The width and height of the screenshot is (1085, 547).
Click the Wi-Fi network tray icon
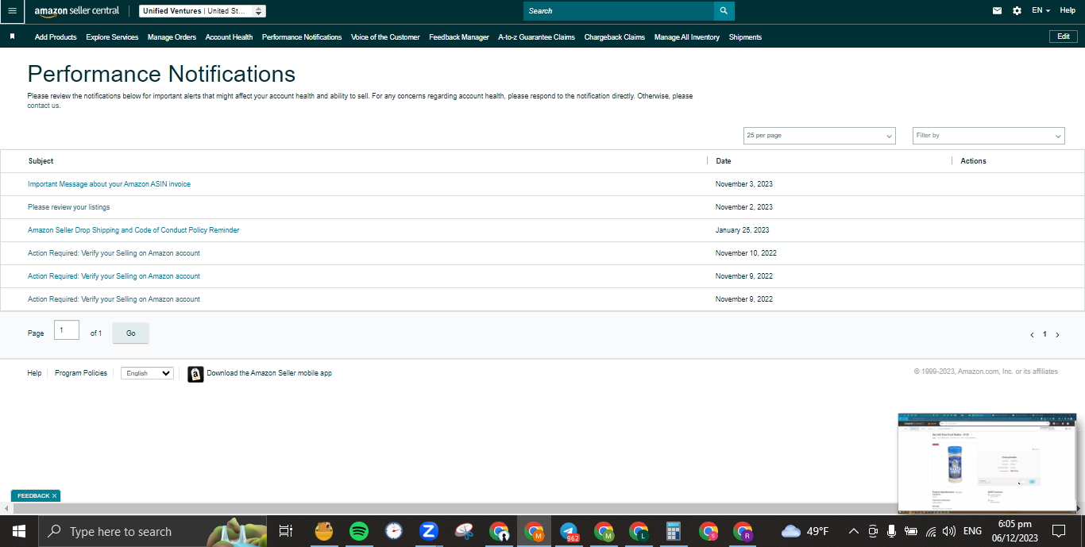pos(931,531)
